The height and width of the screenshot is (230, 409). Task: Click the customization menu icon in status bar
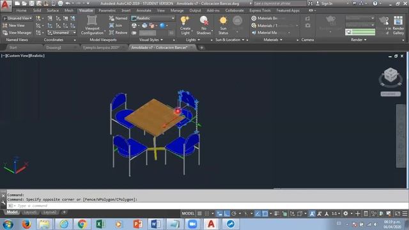(x=405, y=213)
